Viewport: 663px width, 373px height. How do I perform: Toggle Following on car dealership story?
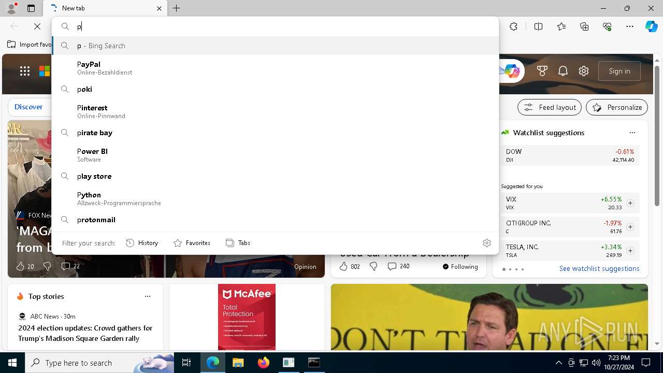point(460,266)
